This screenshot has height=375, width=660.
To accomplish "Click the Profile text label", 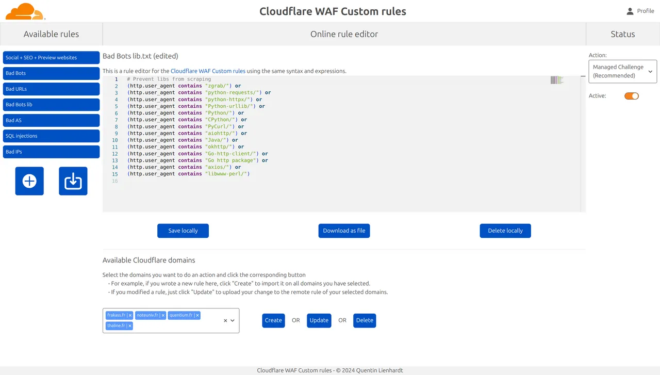I will pyautogui.click(x=646, y=11).
